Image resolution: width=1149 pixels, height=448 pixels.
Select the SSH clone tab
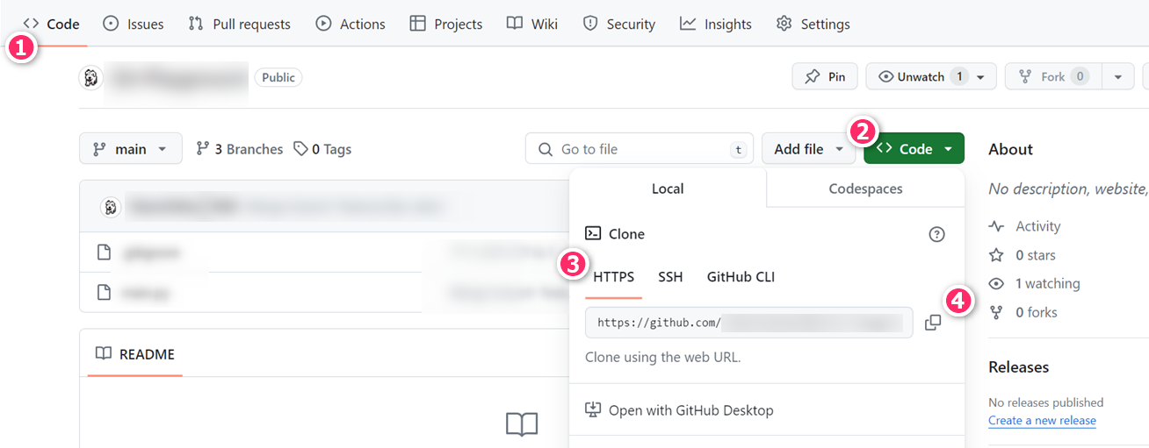point(670,277)
